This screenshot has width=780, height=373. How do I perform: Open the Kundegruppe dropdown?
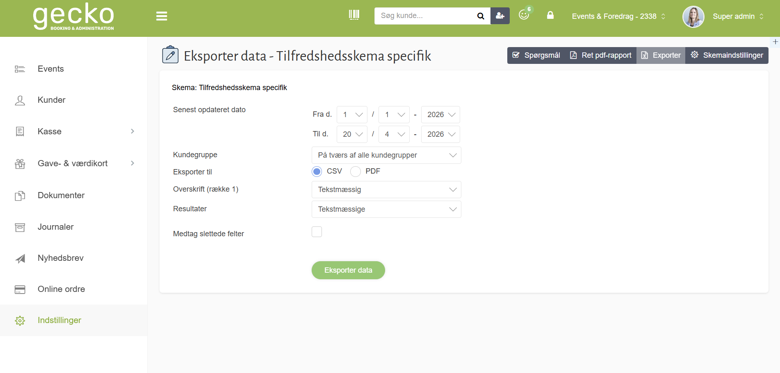(386, 155)
